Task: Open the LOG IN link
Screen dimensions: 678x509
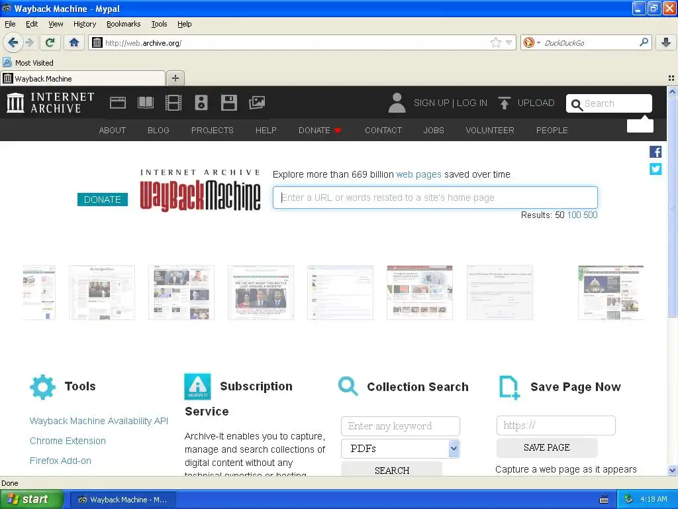Action: pyautogui.click(x=472, y=103)
